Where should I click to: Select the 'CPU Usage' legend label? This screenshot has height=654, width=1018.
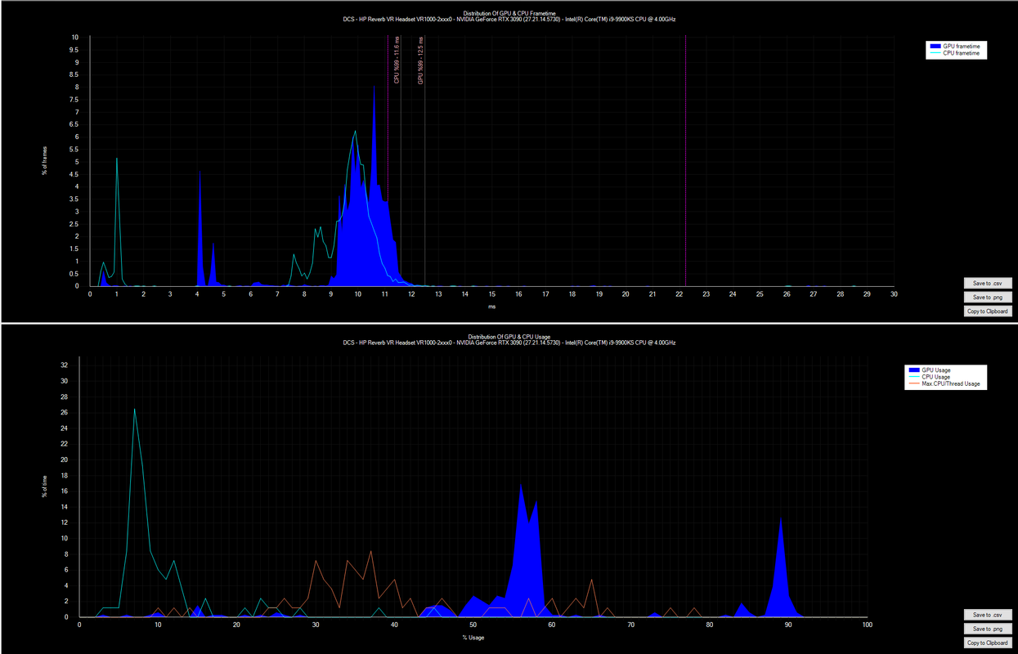(x=936, y=377)
